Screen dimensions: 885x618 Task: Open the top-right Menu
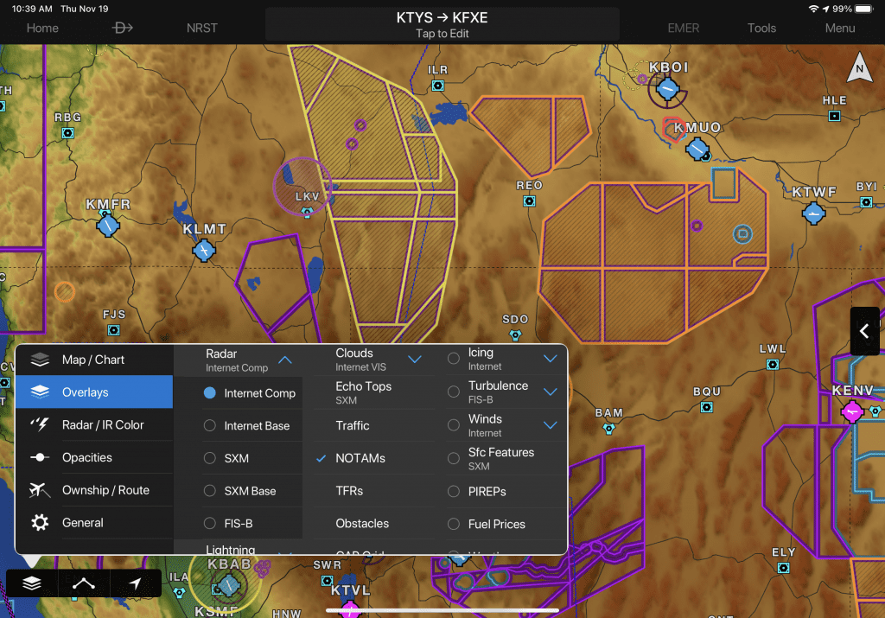pyautogui.click(x=840, y=29)
